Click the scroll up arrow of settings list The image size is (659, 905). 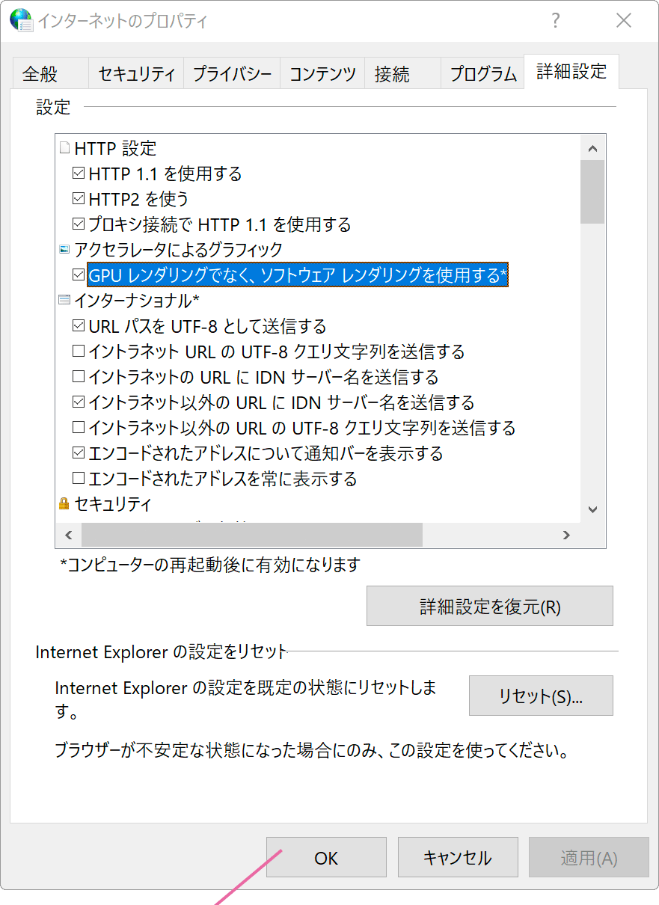point(593,147)
